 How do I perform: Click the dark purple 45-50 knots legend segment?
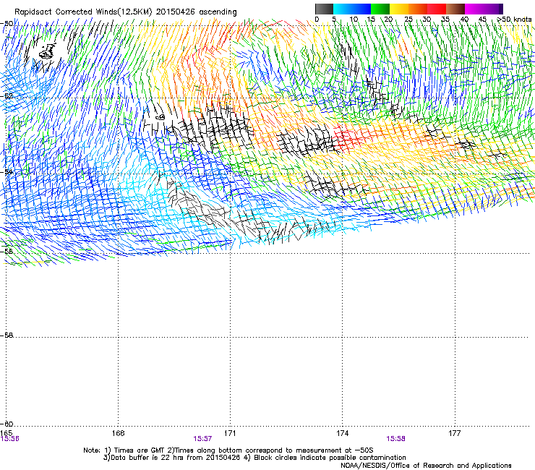(x=493, y=9)
